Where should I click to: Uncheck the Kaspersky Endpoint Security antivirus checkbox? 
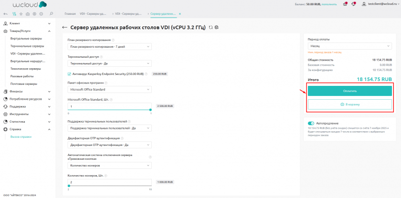pyautogui.click(x=70, y=74)
